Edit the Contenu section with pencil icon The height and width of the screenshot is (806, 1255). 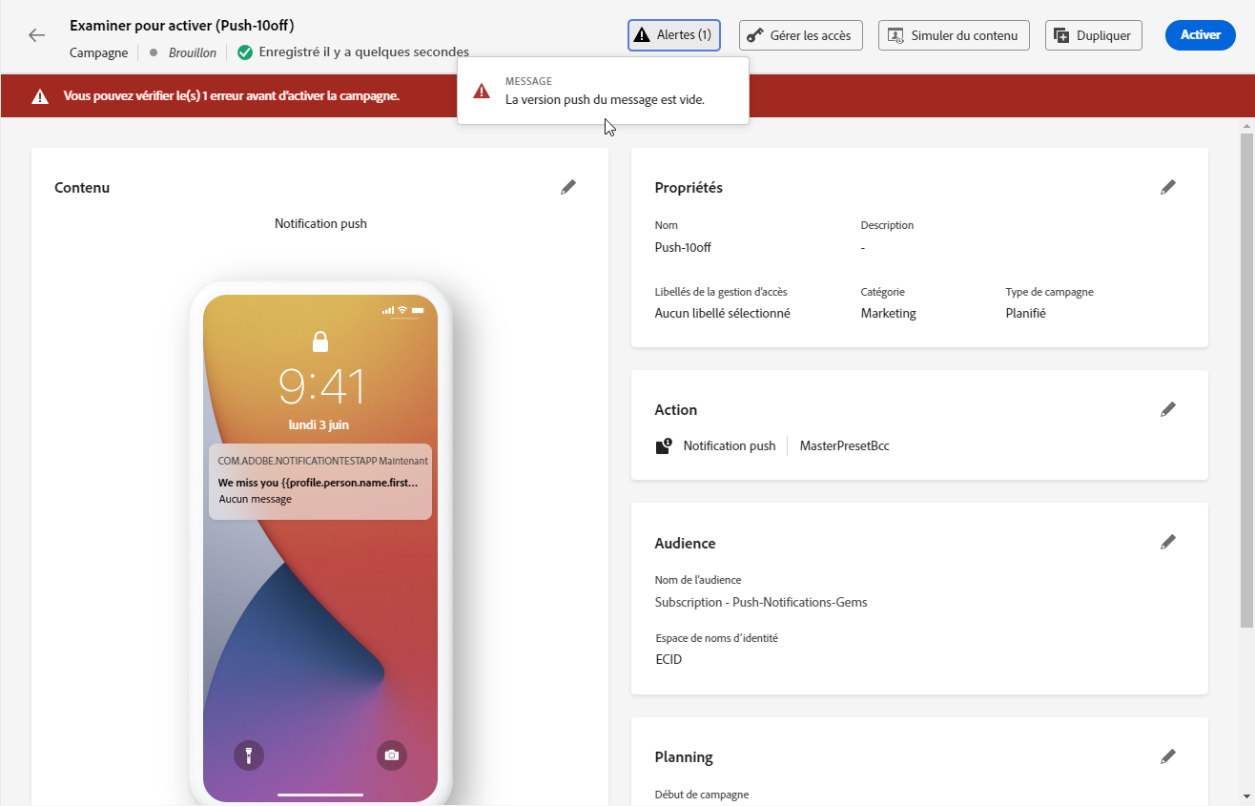[568, 187]
